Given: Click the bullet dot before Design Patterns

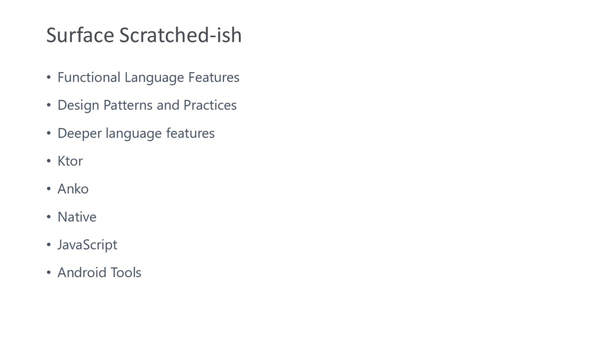Looking at the screenshot, I should (48, 105).
